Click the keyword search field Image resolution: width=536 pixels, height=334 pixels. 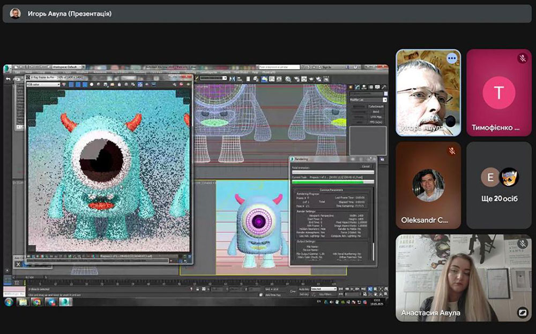279,67
